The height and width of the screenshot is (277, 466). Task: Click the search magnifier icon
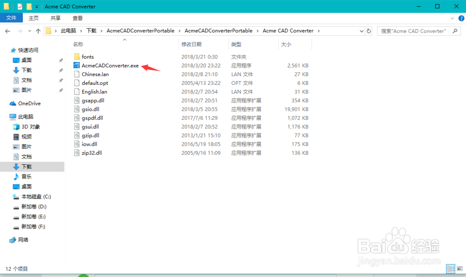tap(455, 31)
